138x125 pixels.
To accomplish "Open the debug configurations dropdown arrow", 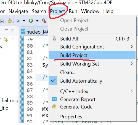I will 24,21.
